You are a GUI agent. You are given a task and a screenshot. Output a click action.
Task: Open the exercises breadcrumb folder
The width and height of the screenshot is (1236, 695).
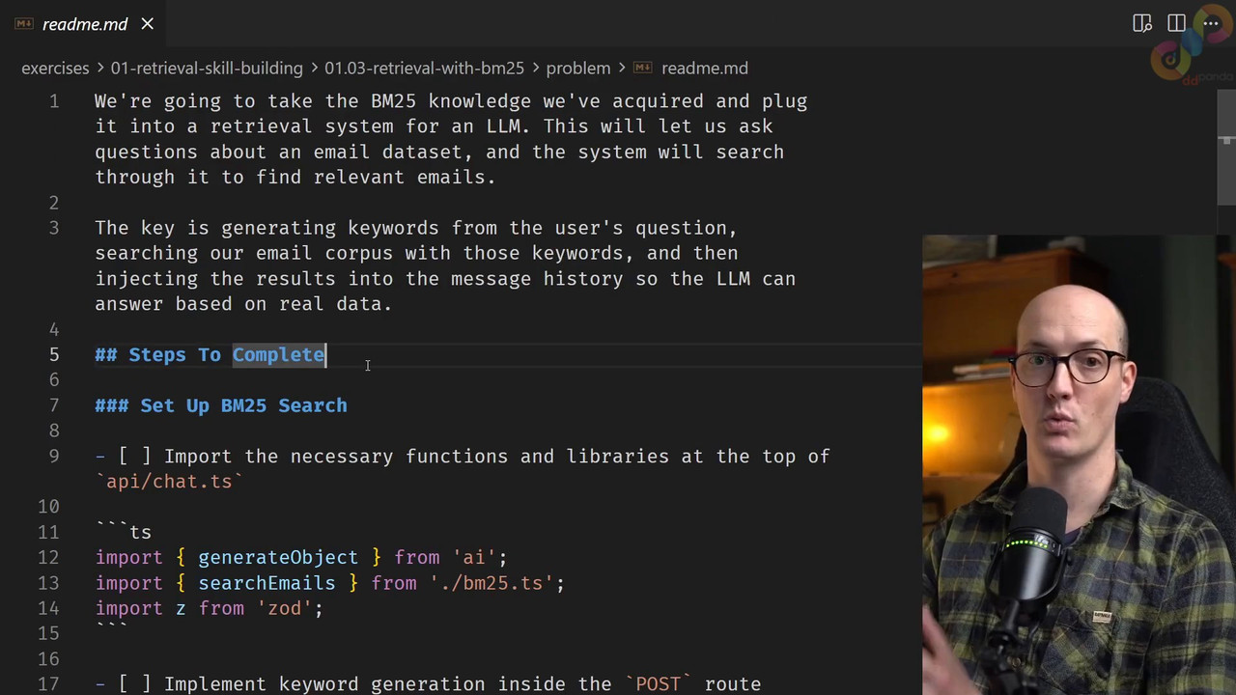[55, 69]
